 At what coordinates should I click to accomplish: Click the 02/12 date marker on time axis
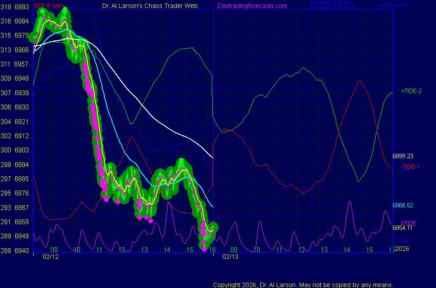pos(51,257)
